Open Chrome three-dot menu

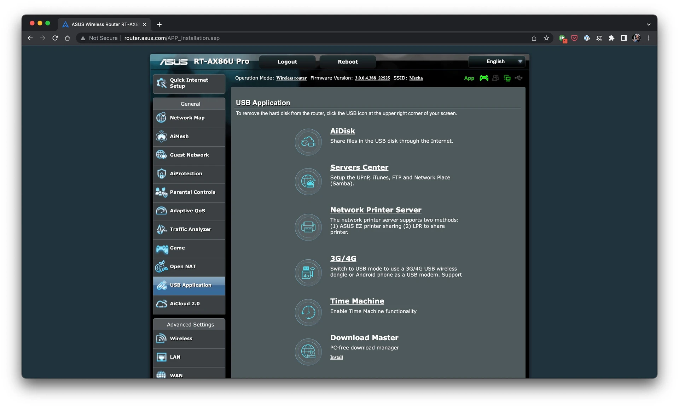pos(649,38)
